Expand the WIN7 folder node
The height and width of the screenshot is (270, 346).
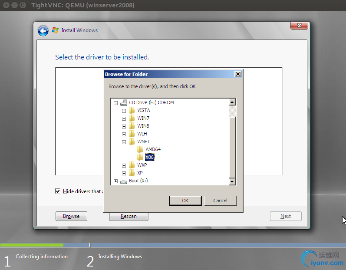[124, 119]
